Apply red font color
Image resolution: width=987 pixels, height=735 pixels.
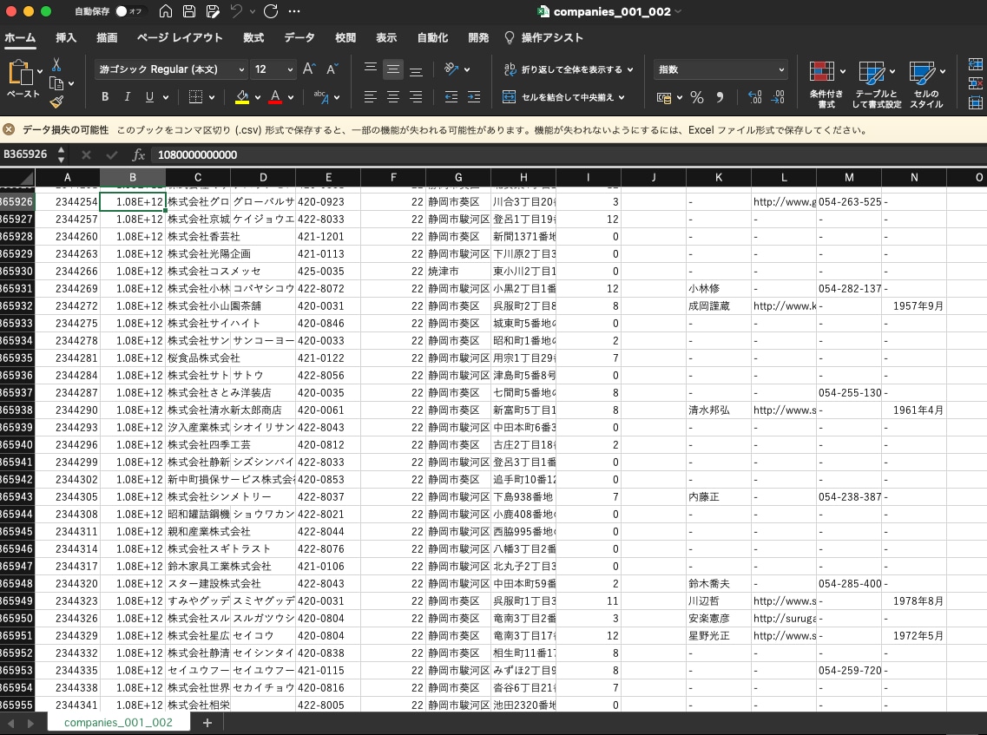click(x=275, y=97)
